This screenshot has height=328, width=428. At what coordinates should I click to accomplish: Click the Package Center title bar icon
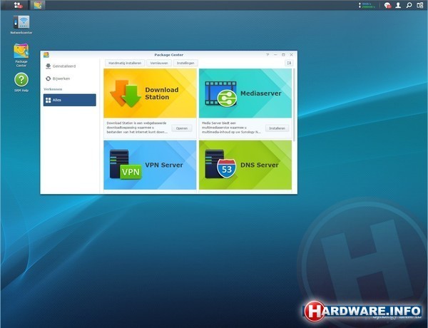coord(46,55)
